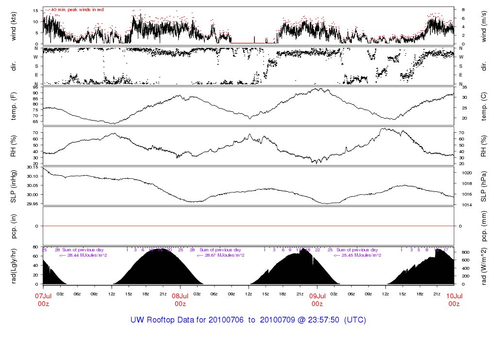
Task: Click the red '07Jul 00z' date label
Action: coord(43,300)
